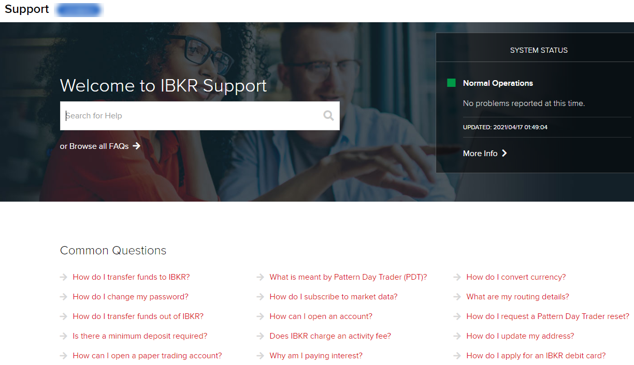Open 'What are my routing details?' question
This screenshot has height=365, width=634.
click(518, 297)
